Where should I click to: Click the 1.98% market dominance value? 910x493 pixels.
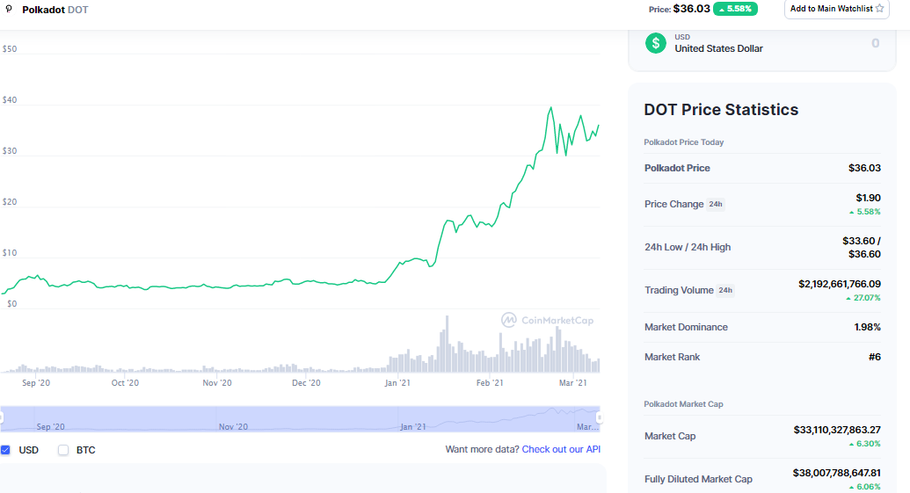pyautogui.click(x=867, y=327)
